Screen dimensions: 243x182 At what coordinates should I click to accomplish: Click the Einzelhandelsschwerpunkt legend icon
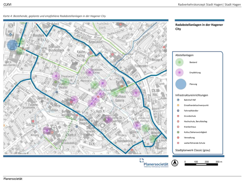[x=178, y=105]
